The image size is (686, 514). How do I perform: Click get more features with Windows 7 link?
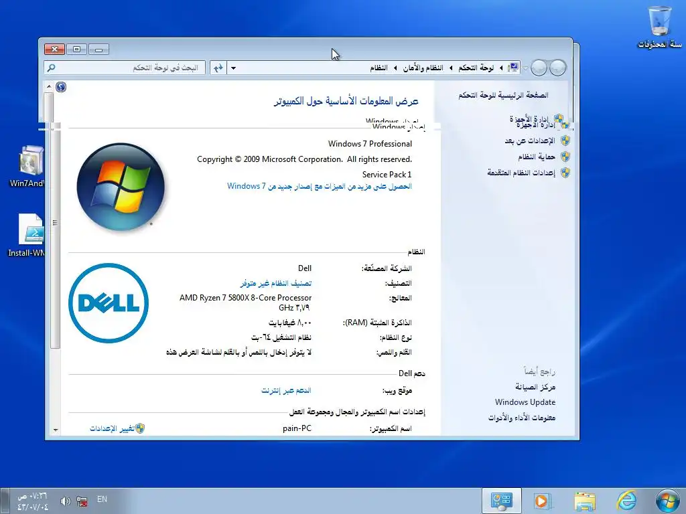(320, 186)
